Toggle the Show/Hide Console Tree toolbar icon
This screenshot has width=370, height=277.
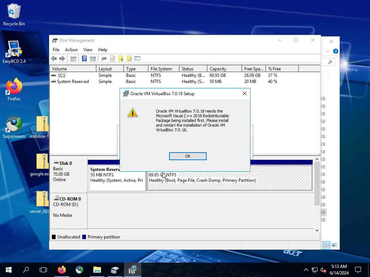pyautogui.click(x=73, y=59)
